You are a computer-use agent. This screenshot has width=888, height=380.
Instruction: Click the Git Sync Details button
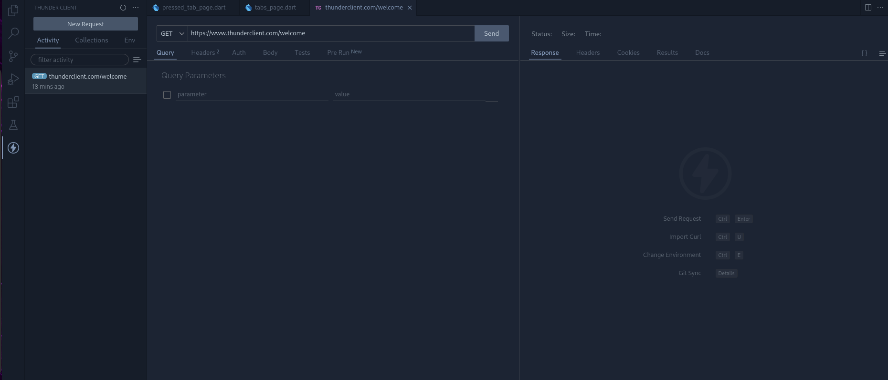(726, 273)
